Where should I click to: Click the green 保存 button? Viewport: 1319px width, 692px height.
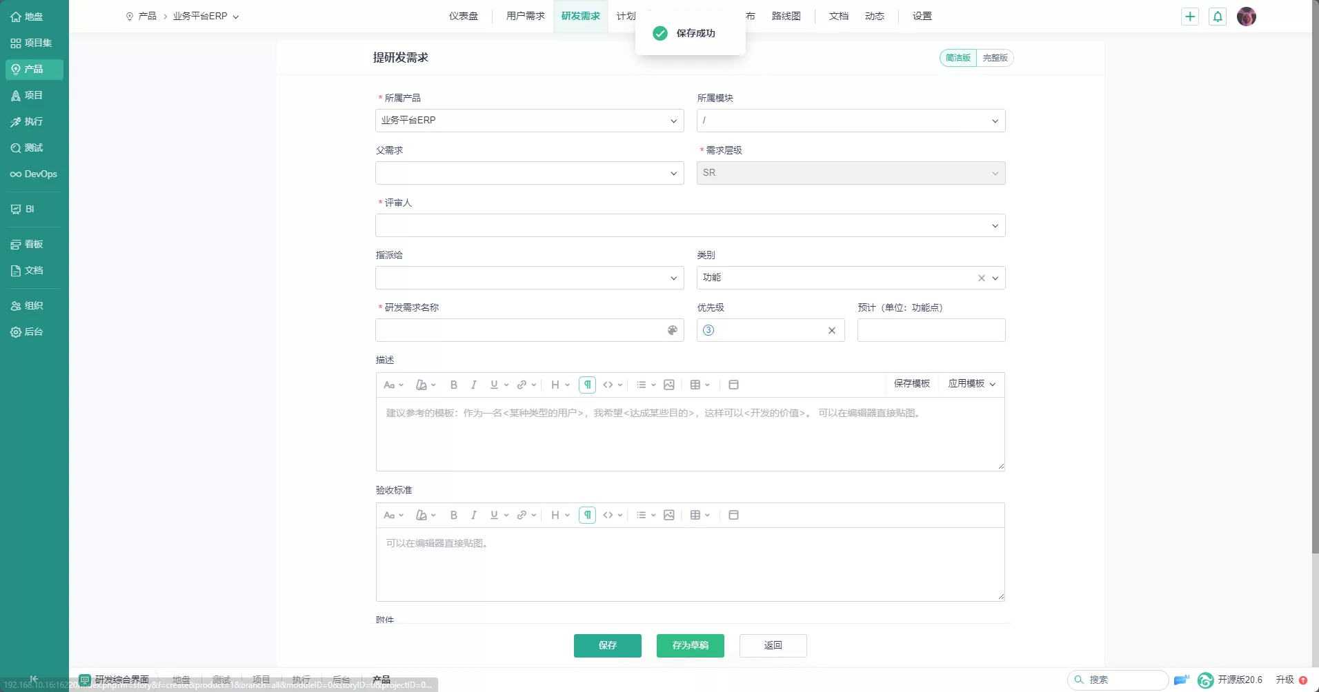tap(608, 646)
